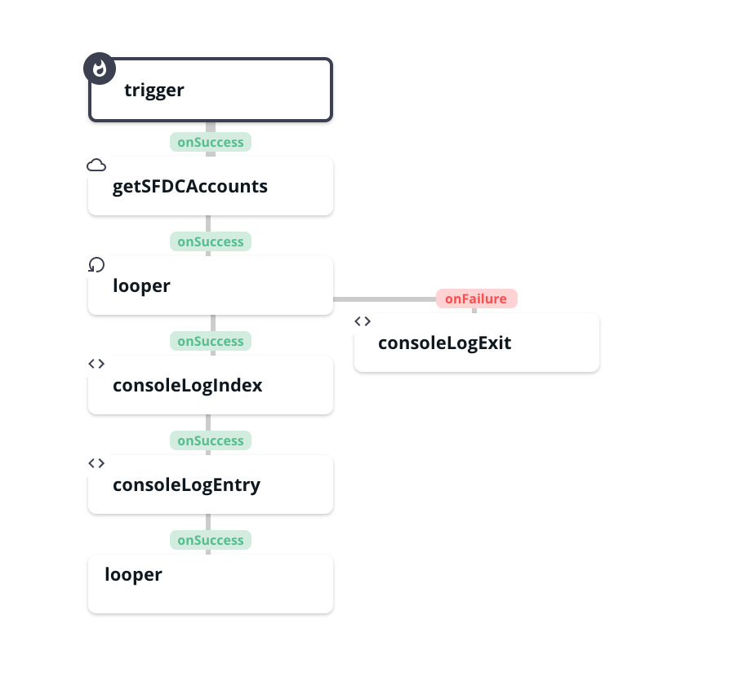This screenshot has width=743, height=690.
Task: Select the bottom looper node without icon
Action: tap(211, 584)
